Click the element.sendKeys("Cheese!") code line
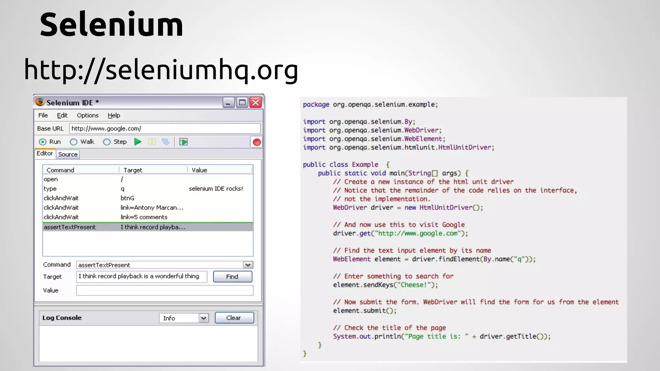The height and width of the screenshot is (371, 660). pyautogui.click(x=385, y=285)
